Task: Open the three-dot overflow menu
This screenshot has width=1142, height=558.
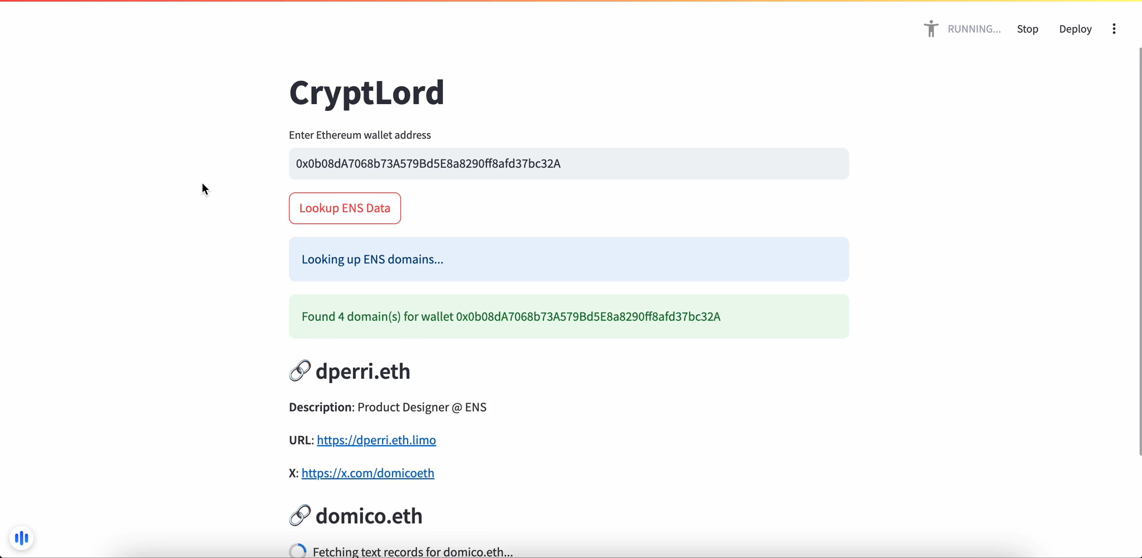Action: coord(1114,28)
